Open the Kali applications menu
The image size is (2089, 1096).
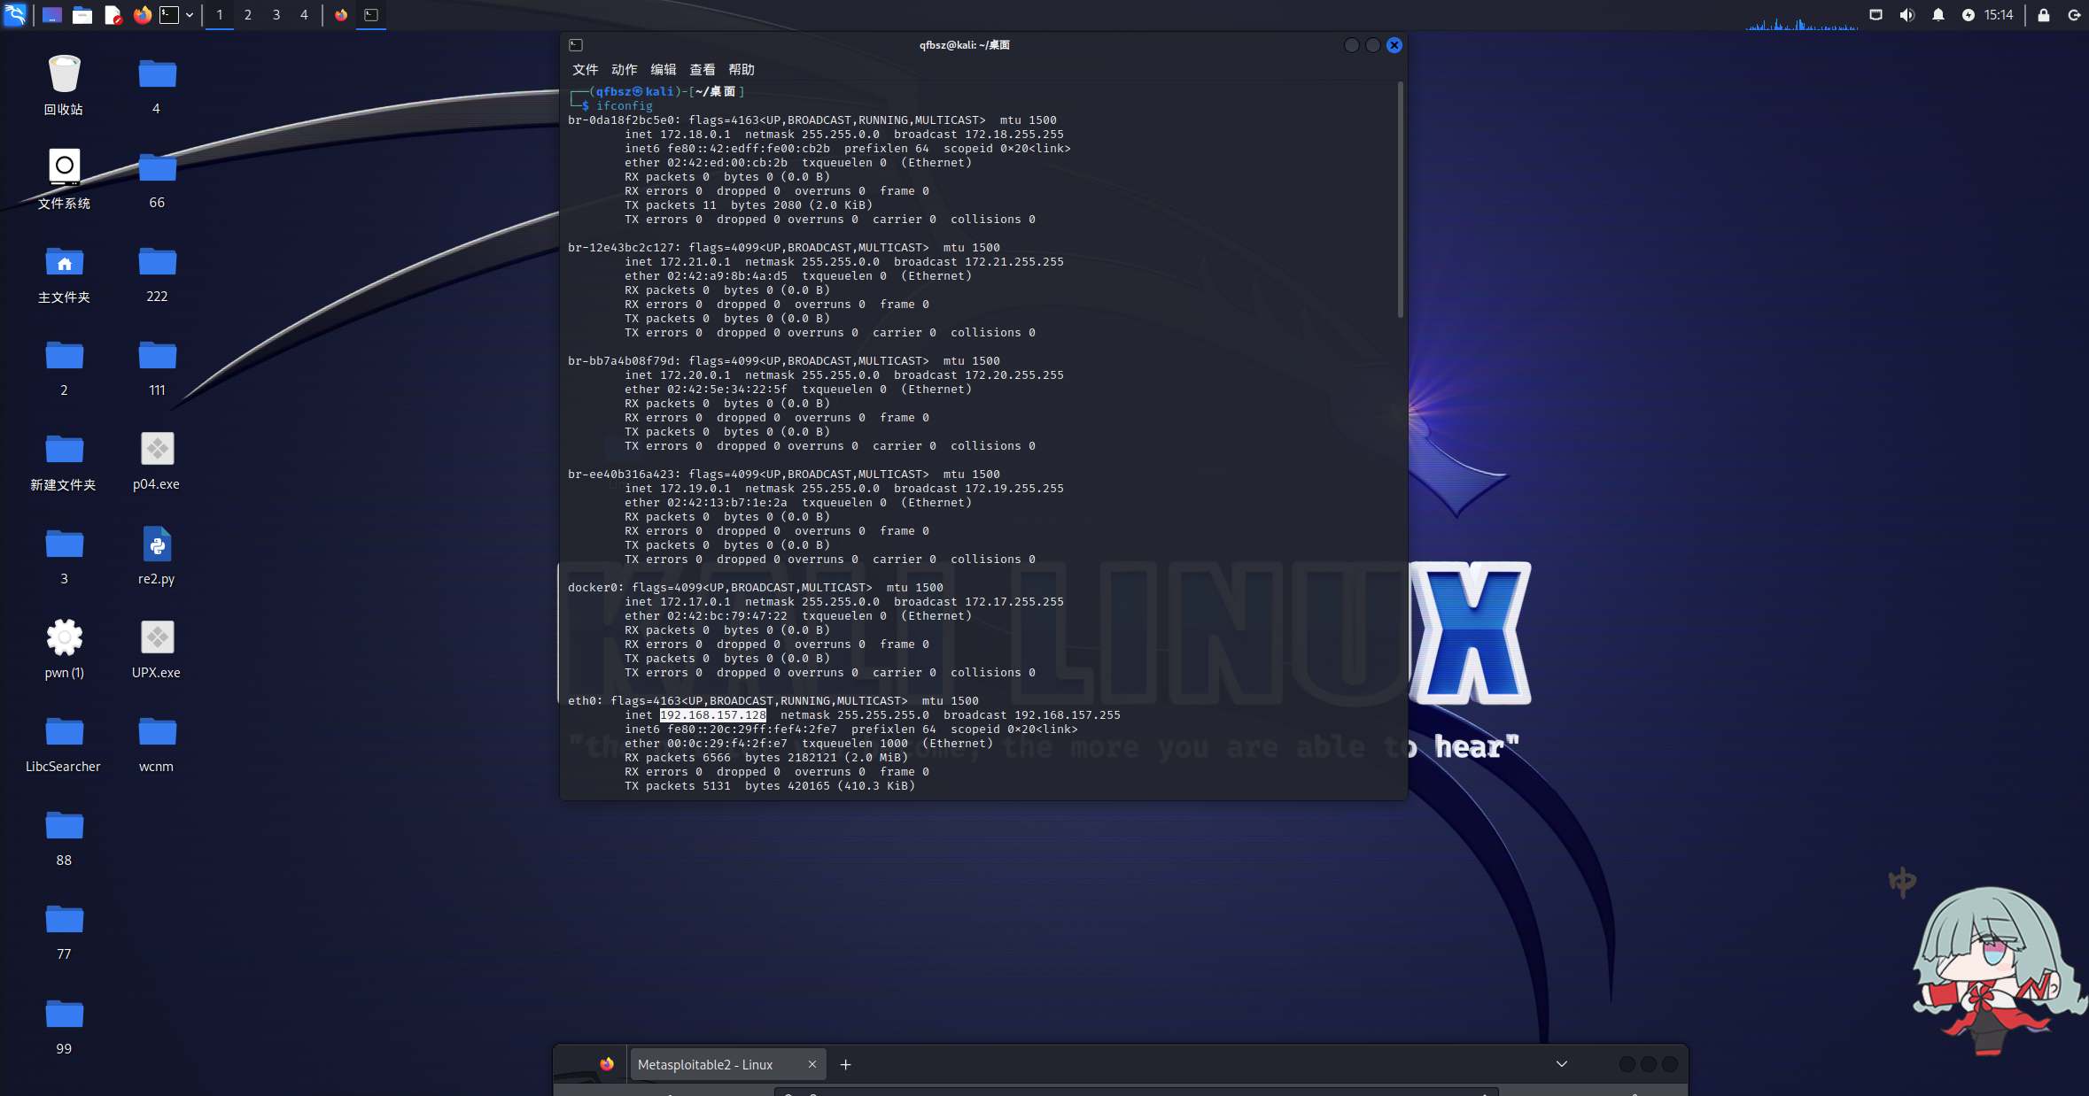click(15, 14)
